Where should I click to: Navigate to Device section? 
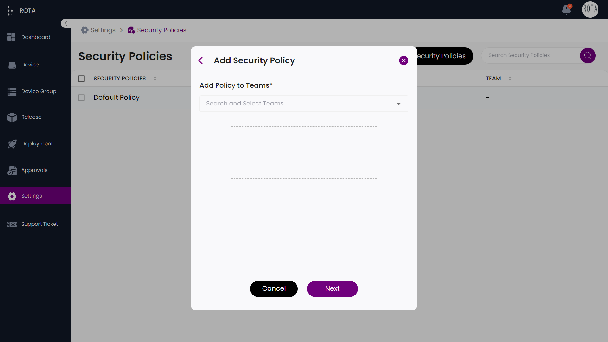[x=30, y=64]
